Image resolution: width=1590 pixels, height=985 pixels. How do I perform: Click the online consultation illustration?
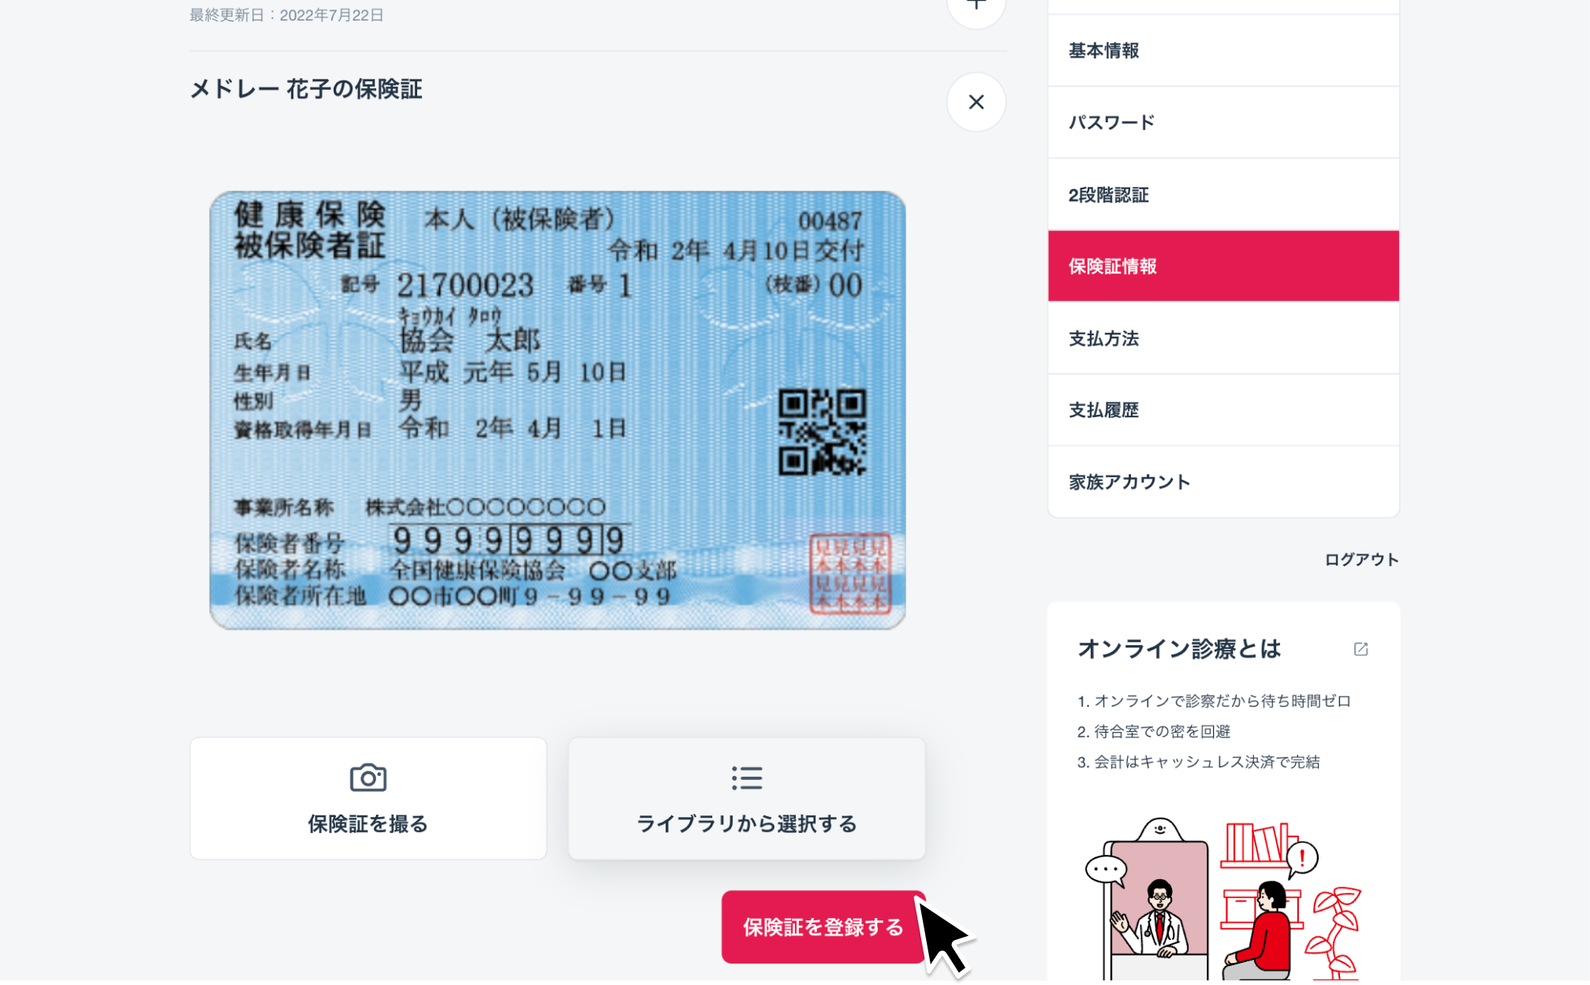(1223, 899)
